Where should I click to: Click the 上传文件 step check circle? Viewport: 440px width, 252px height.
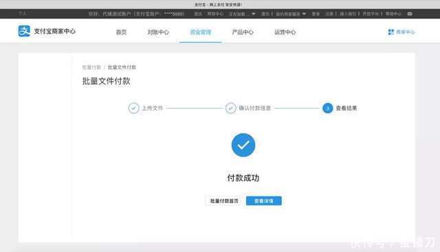[133, 108]
